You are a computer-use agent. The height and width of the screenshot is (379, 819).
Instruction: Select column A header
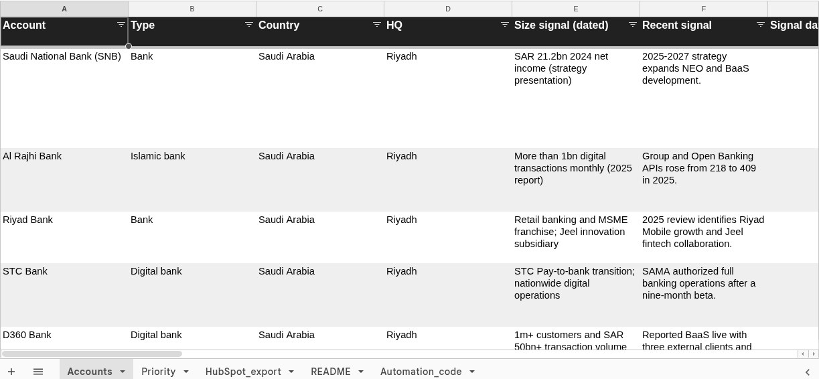pos(64,9)
